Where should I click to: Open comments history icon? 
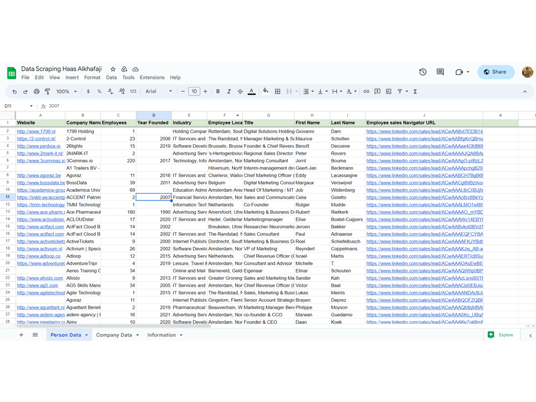pyautogui.click(x=440, y=72)
